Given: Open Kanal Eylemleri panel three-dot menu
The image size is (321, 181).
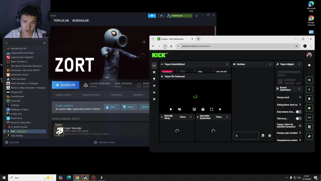Looking at the screenshot, I should pyautogui.click(x=299, y=89).
